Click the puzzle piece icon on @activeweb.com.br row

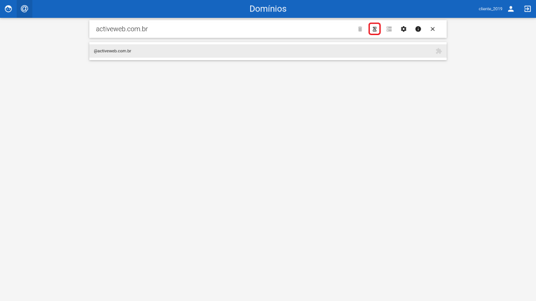(438, 51)
